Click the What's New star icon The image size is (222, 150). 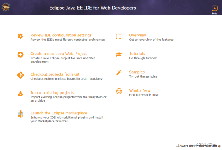[119, 91]
